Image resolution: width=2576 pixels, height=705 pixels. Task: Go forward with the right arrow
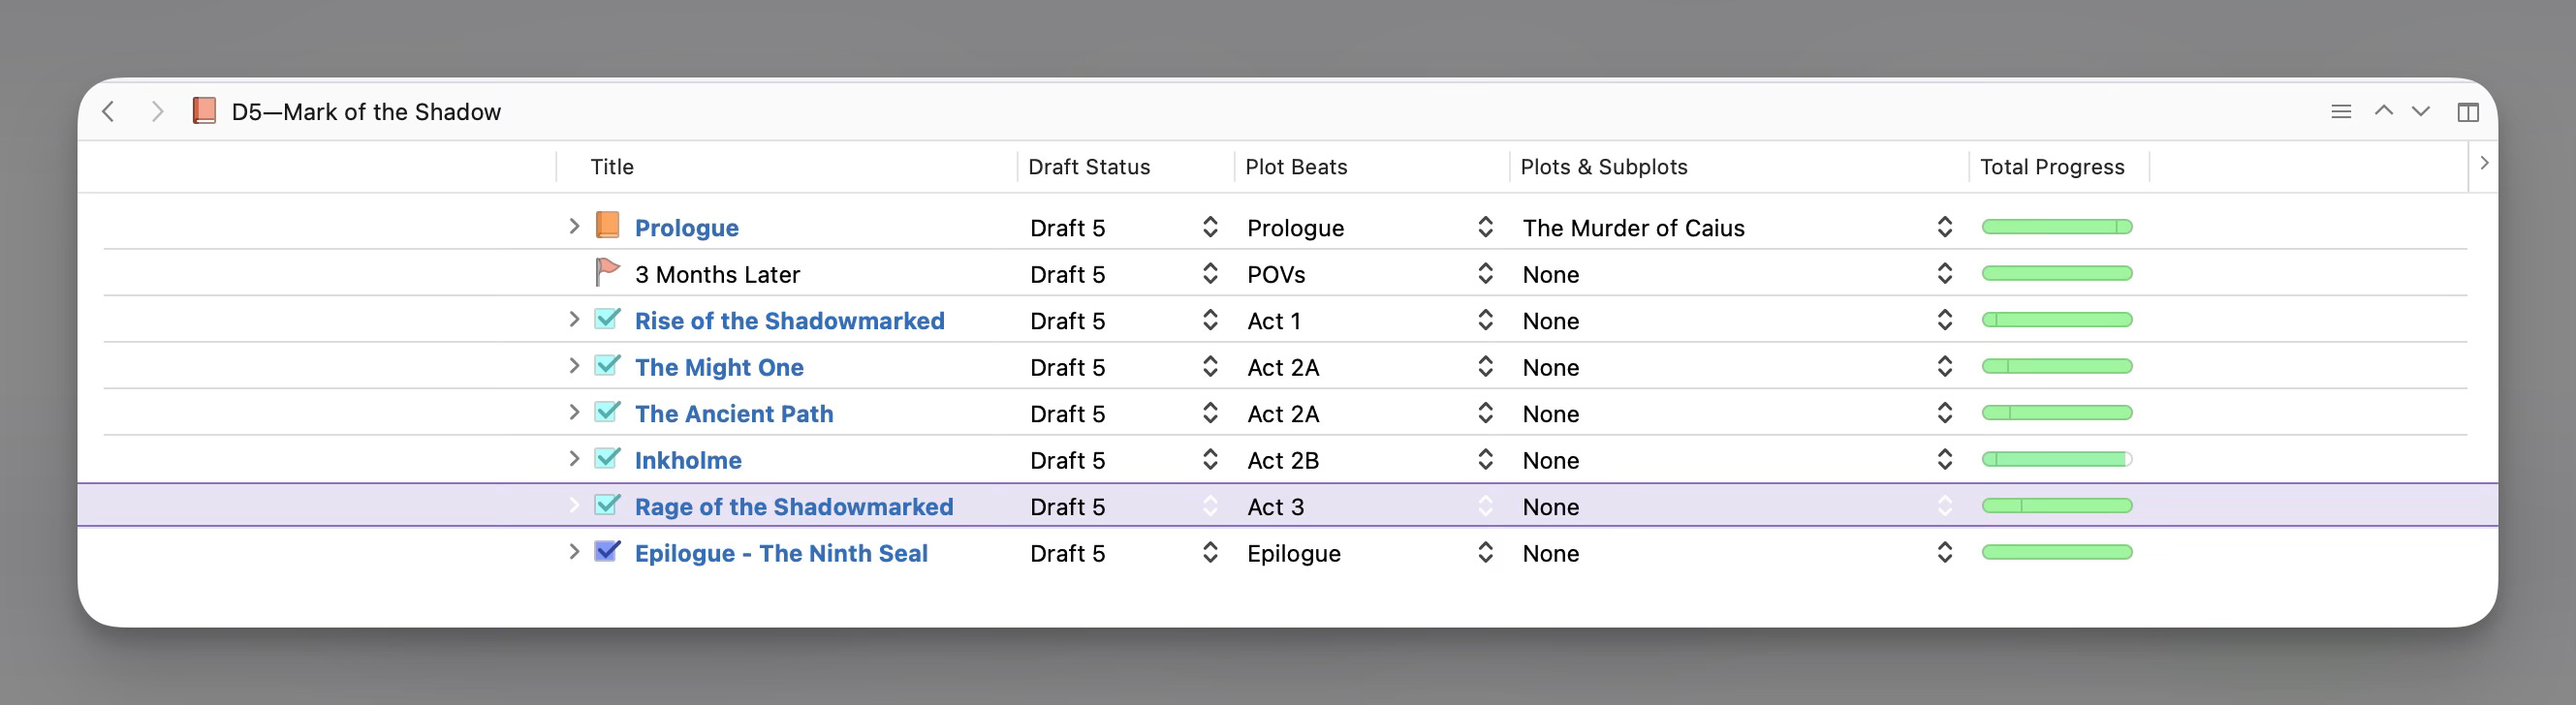157,110
